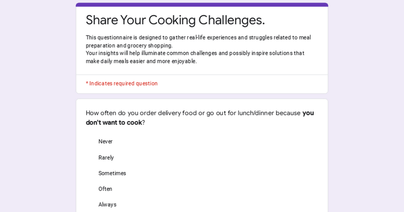
Task: Click the "grocery shopping" text in the description
Action: click(150, 46)
